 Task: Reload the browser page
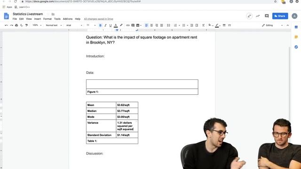tap(16, 1)
